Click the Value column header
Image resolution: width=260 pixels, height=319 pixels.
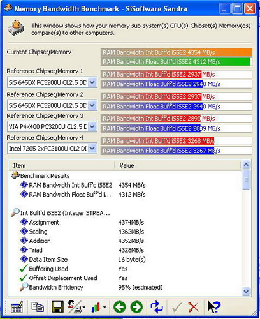click(x=178, y=165)
